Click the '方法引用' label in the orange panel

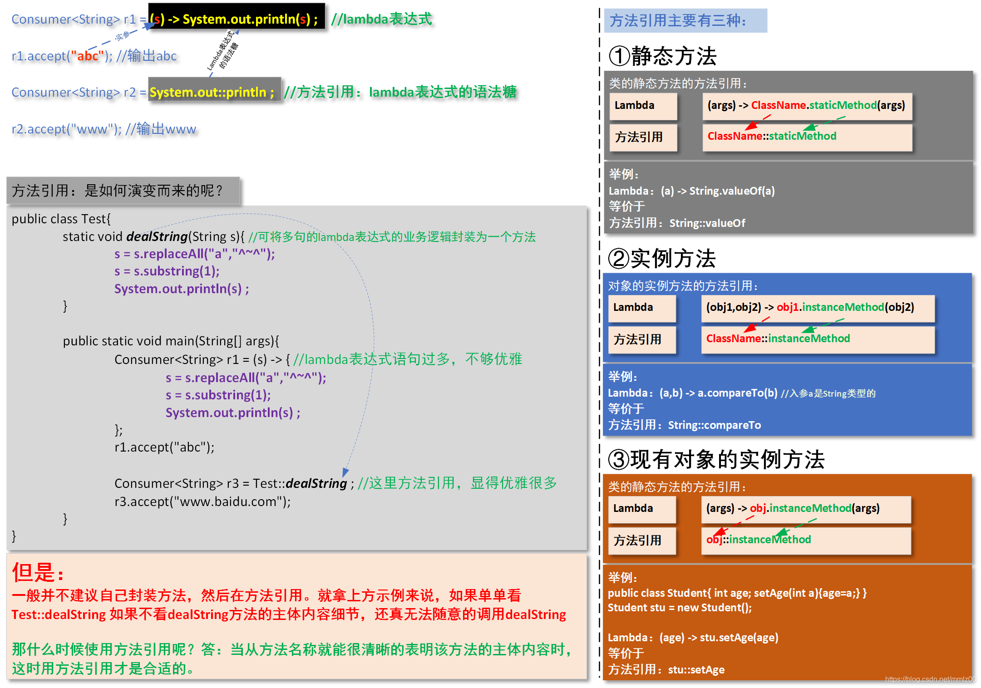pos(642,541)
